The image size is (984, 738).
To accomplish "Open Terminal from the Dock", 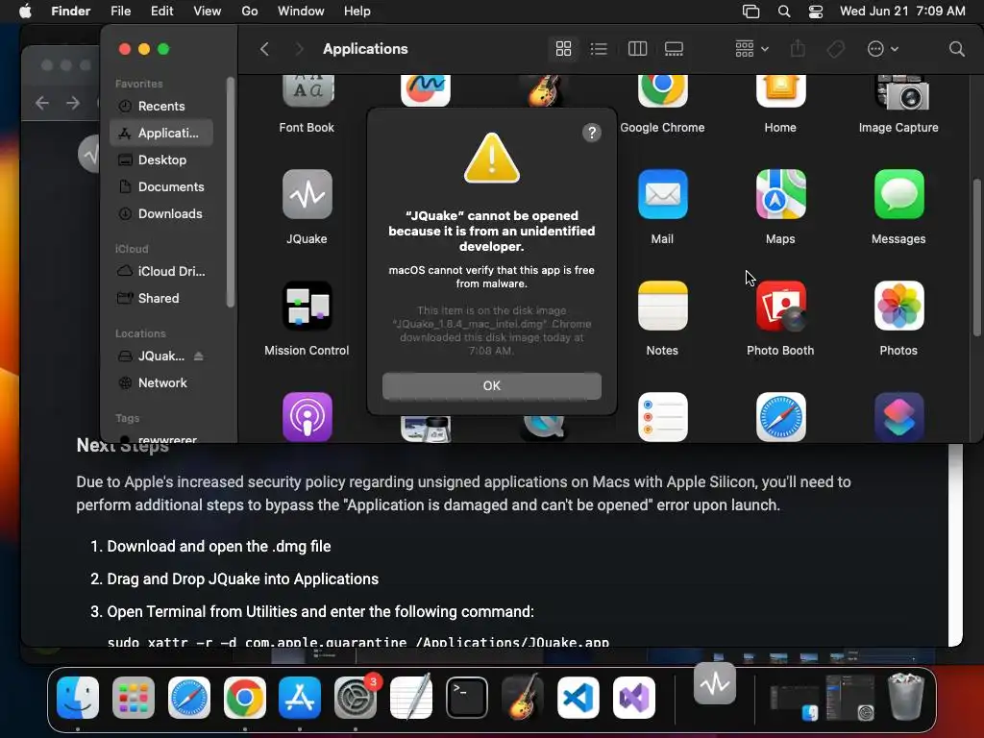I will click(x=467, y=698).
